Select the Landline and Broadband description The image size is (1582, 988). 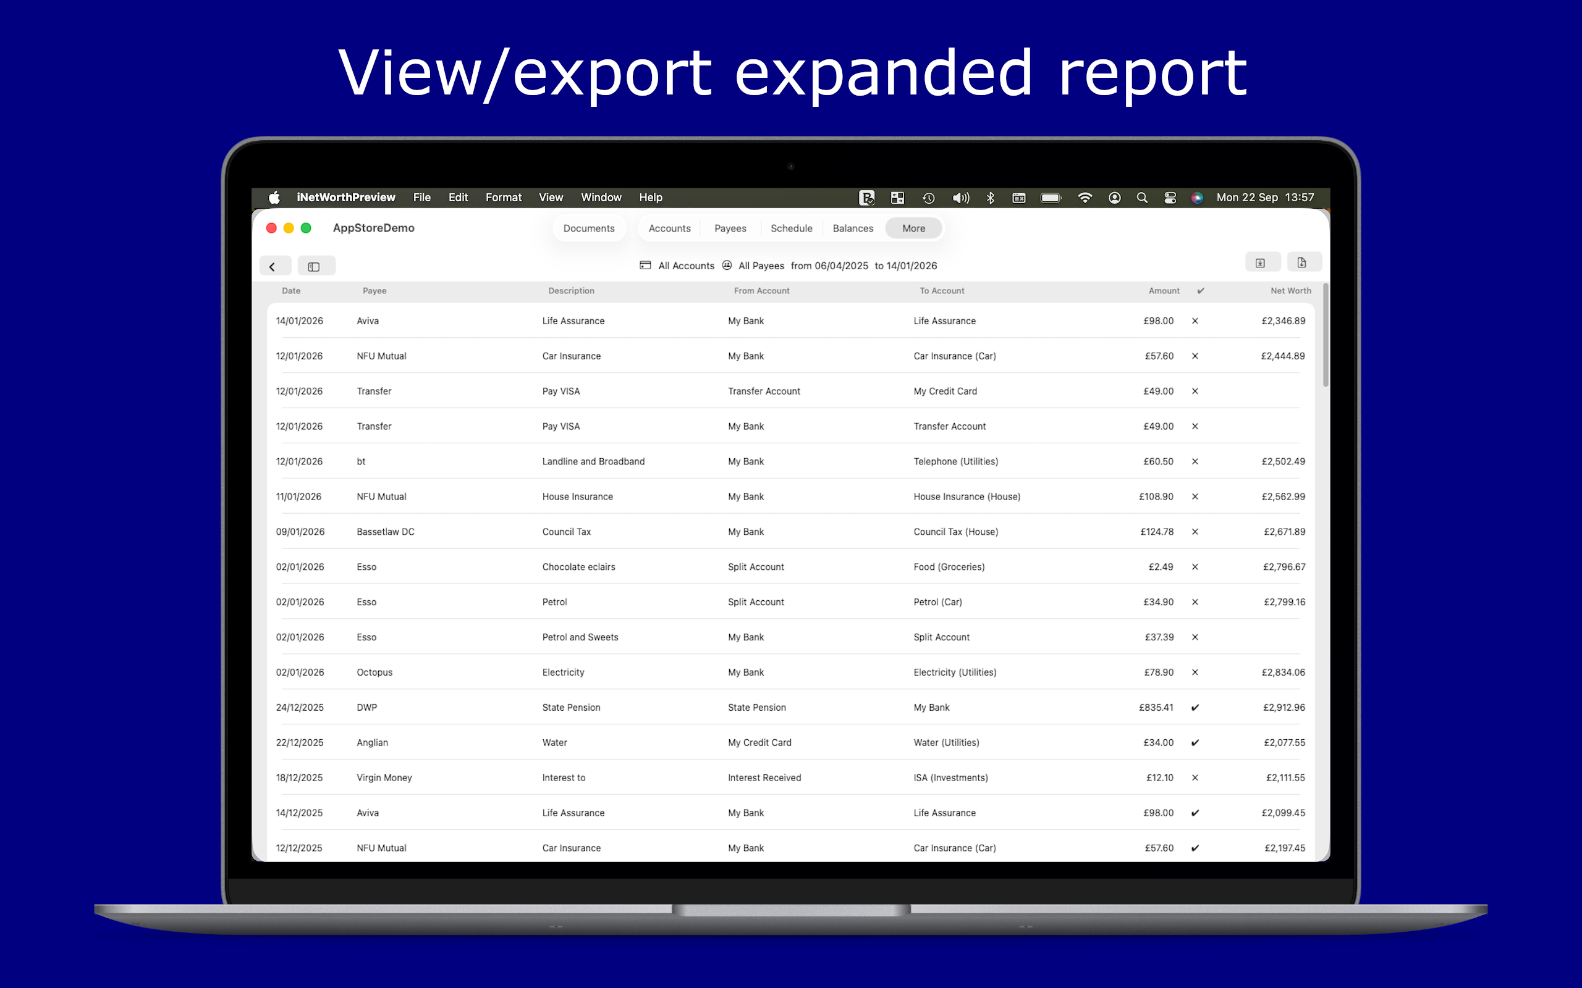(x=593, y=461)
